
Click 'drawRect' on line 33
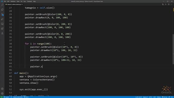pyautogui.click(x=41, y=27)
